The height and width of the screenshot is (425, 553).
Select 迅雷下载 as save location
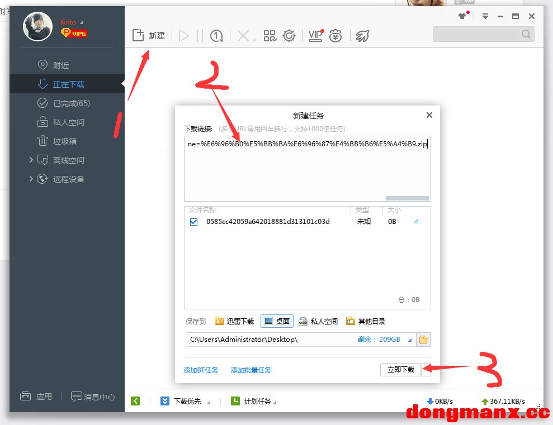[234, 321]
